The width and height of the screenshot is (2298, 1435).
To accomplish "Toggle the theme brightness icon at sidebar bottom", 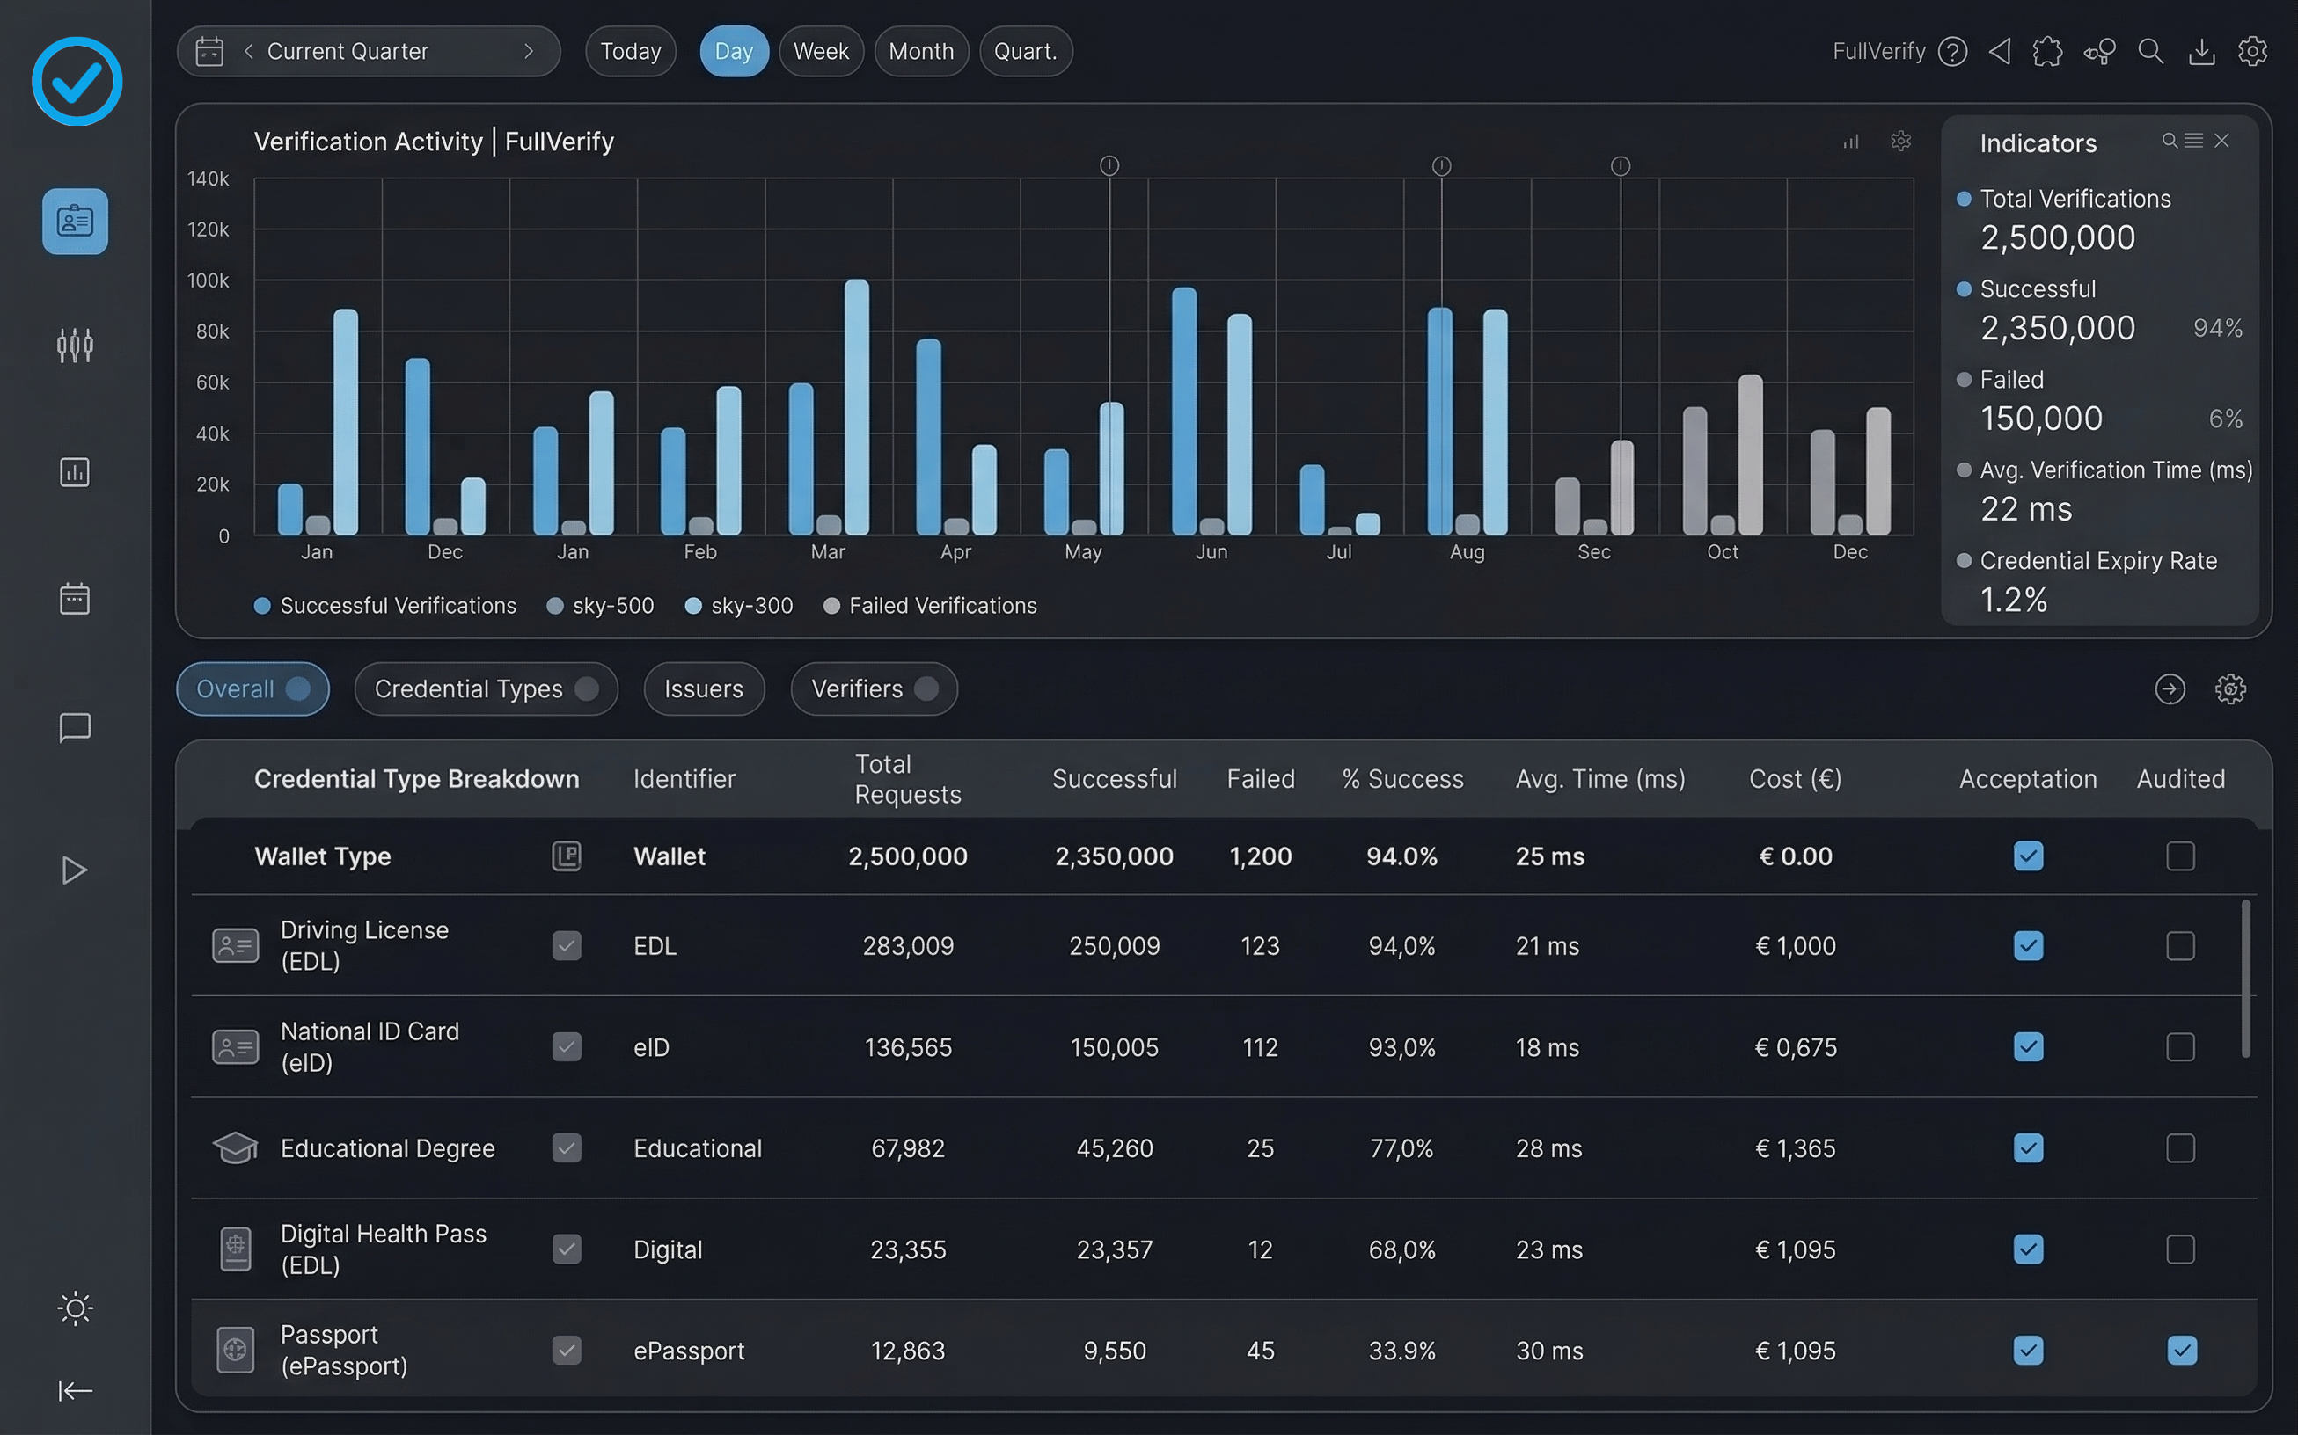I will (75, 1308).
